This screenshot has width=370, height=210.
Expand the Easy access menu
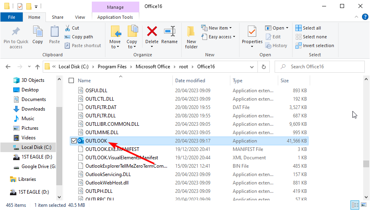coord(218,37)
